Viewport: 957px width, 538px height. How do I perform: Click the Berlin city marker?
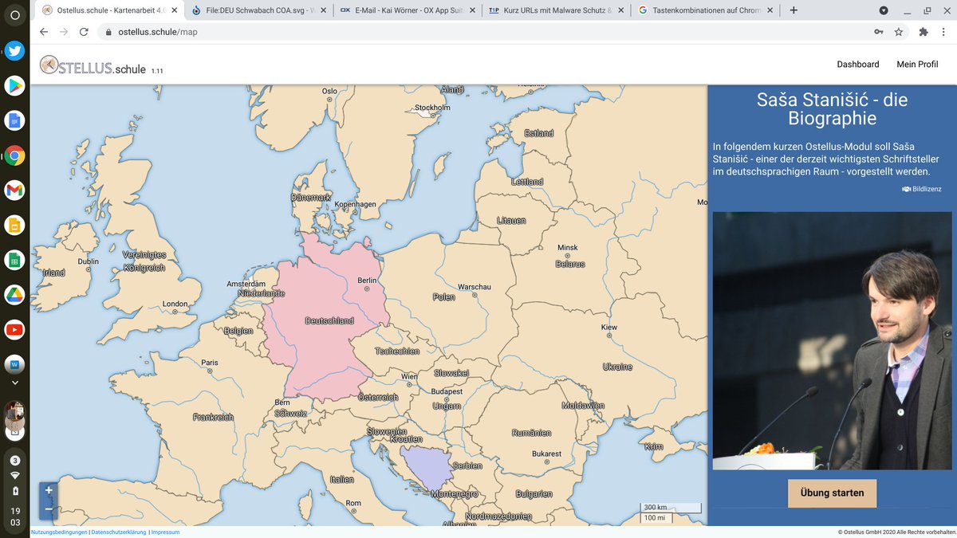click(x=368, y=289)
